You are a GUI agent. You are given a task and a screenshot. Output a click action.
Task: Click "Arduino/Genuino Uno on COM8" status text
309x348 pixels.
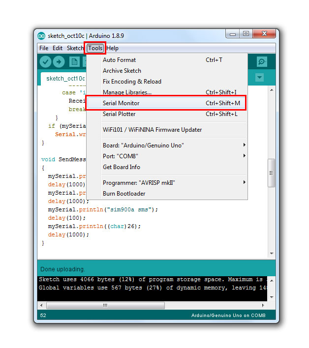click(228, 316)
